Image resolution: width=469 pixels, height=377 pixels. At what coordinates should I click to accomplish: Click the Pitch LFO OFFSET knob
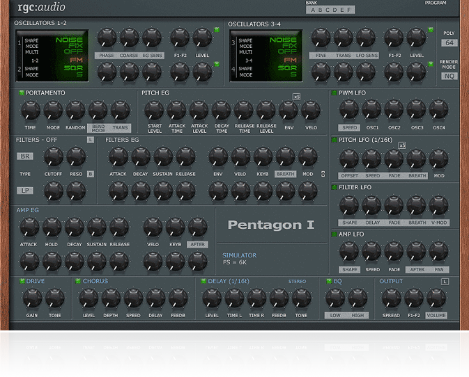[x=348, y=159]
